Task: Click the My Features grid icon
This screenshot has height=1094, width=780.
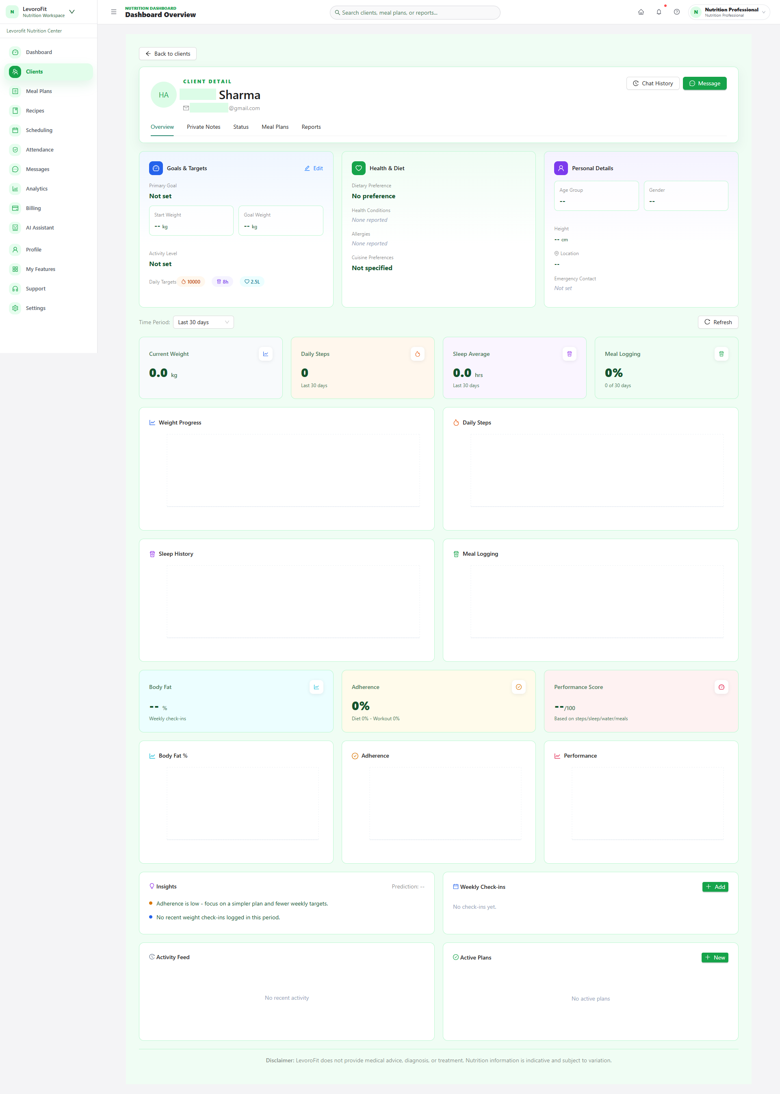Action: (15, 269)
